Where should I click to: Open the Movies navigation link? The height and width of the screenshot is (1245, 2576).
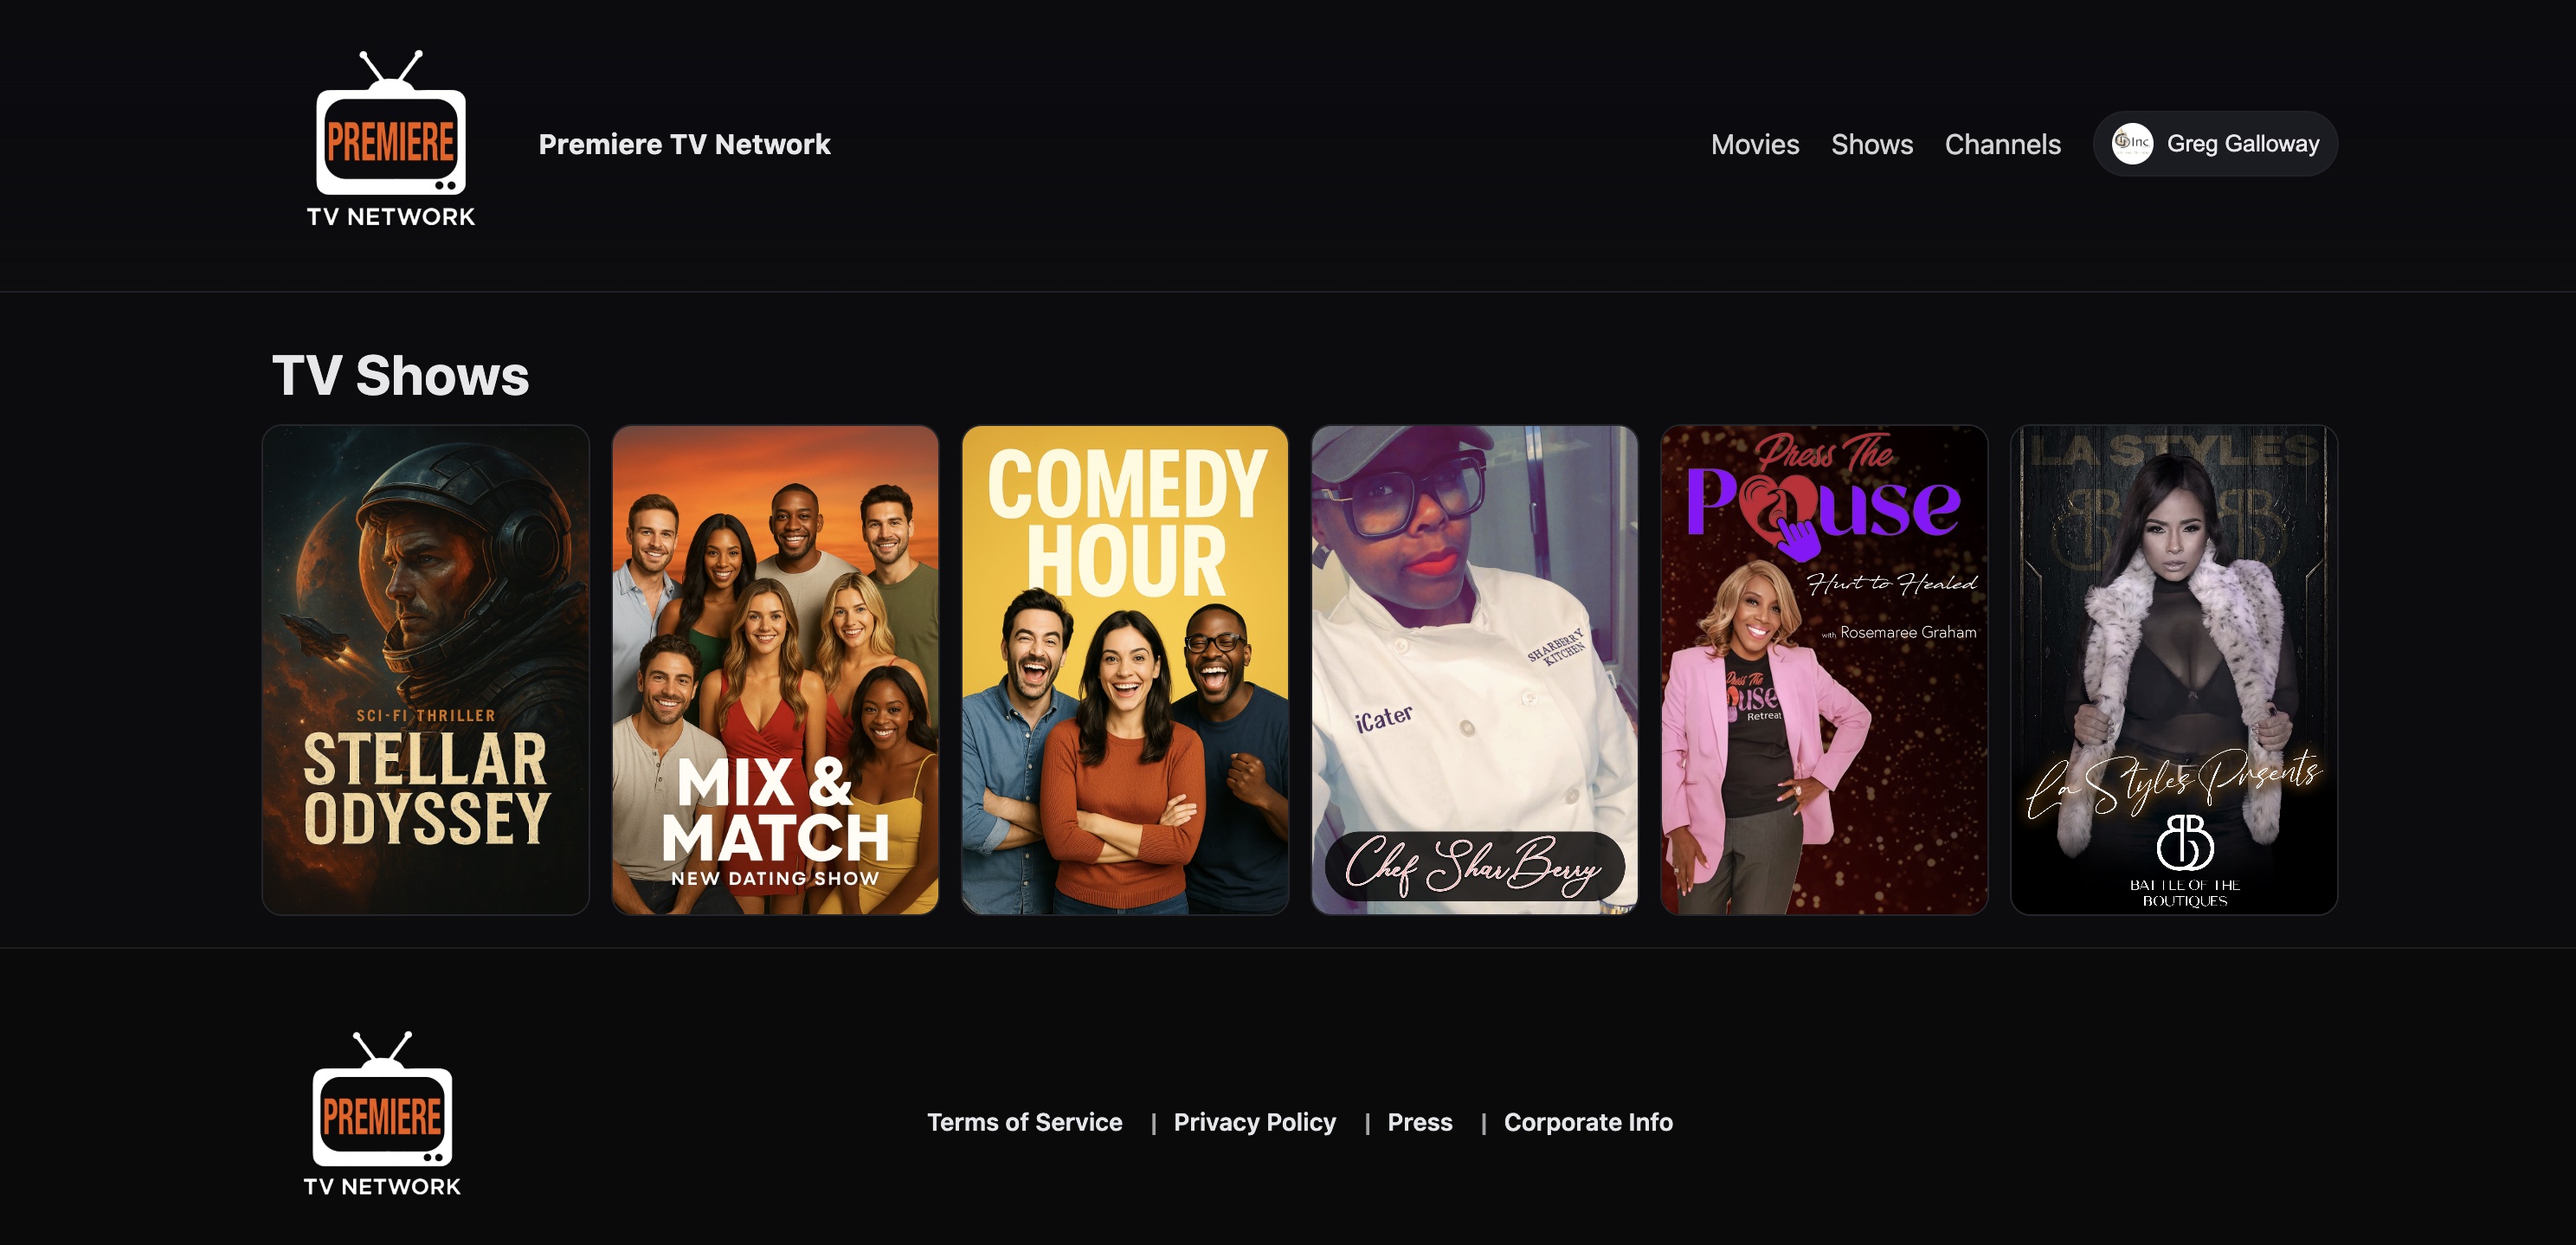coord(1754,144)
